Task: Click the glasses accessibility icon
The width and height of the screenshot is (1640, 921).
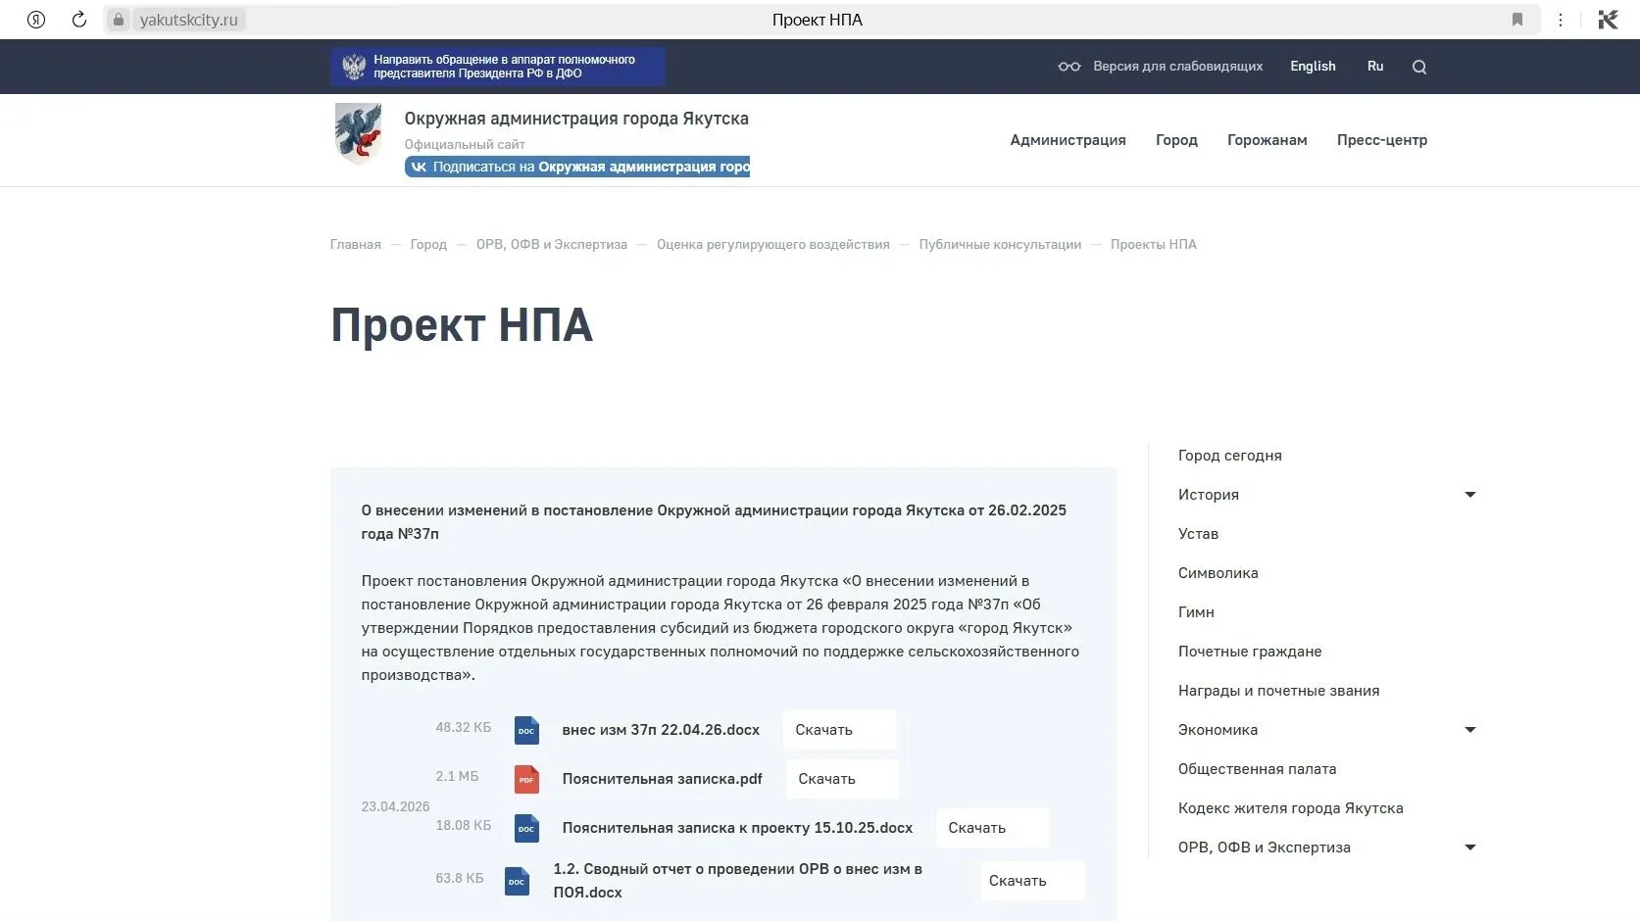Action: coord(1069,67)
